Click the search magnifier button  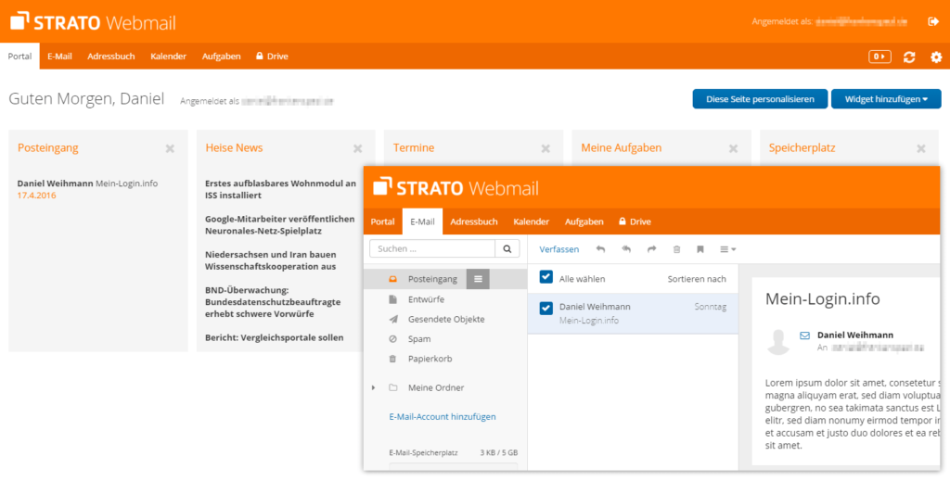(x=507, y=248)
